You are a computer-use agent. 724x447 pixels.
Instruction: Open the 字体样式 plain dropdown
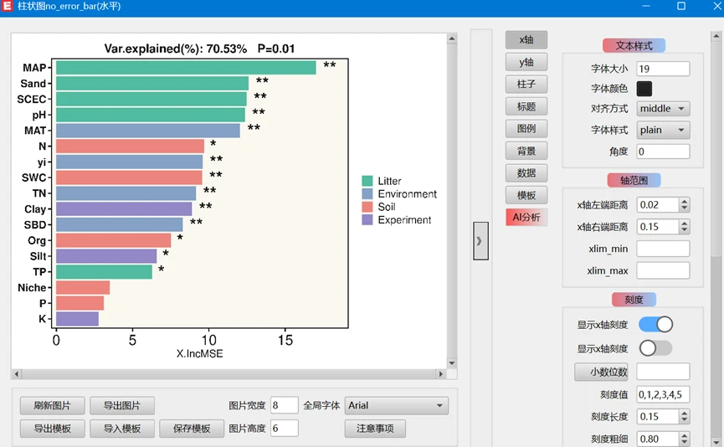click(x=663, y=130)
